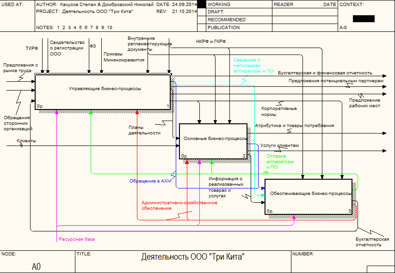Click the AUTHOR field in header
Image resolution: width=395 pixels, height=273 pixels.
95,5
